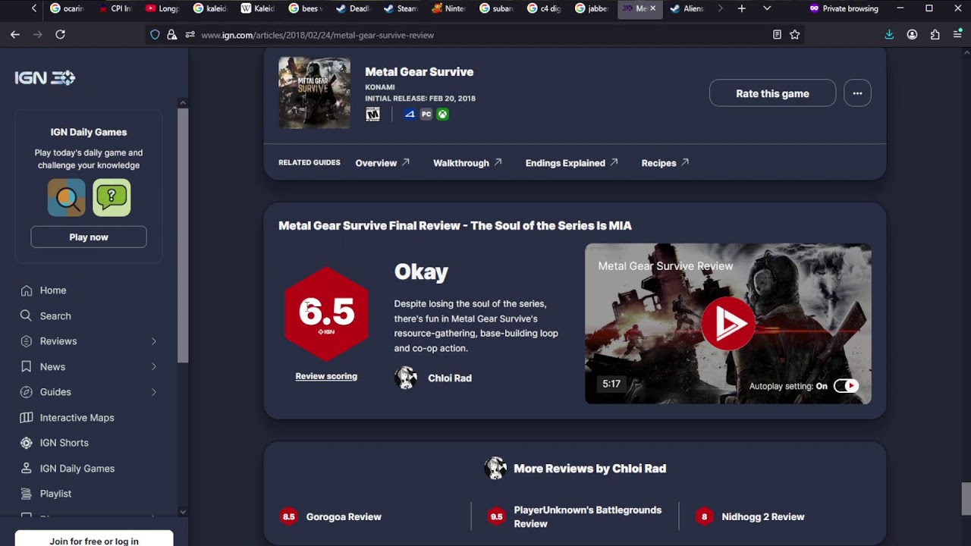
Task: Open the browser downloads icon
Action: 889,34
